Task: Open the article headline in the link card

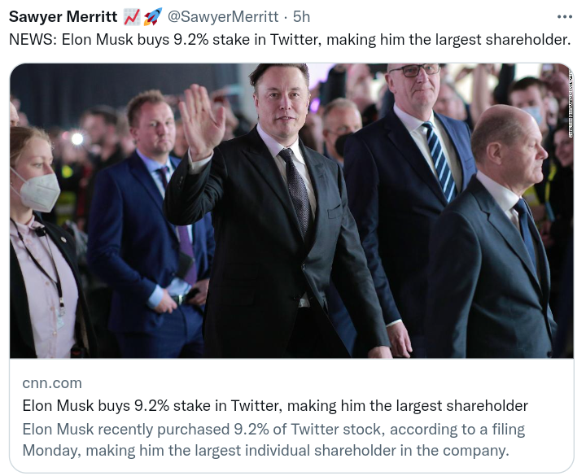Action: click(275, 405)
